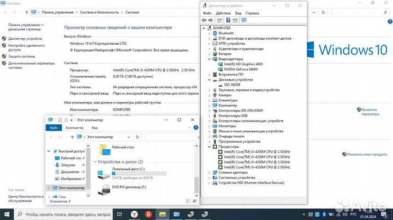Open Файл menu in Device Manager
393x220 pixels.
click(x=207, y=13)
